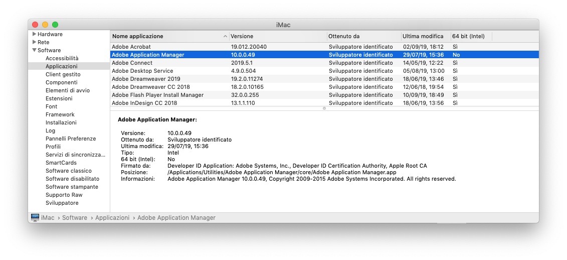
Task: Select Adobe Flash Player Install Manager row
Action: click(157, 95)
